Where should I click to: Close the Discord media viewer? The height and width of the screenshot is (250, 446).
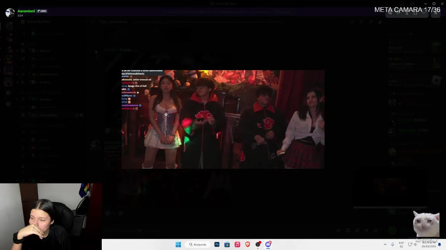coord(436,13)
